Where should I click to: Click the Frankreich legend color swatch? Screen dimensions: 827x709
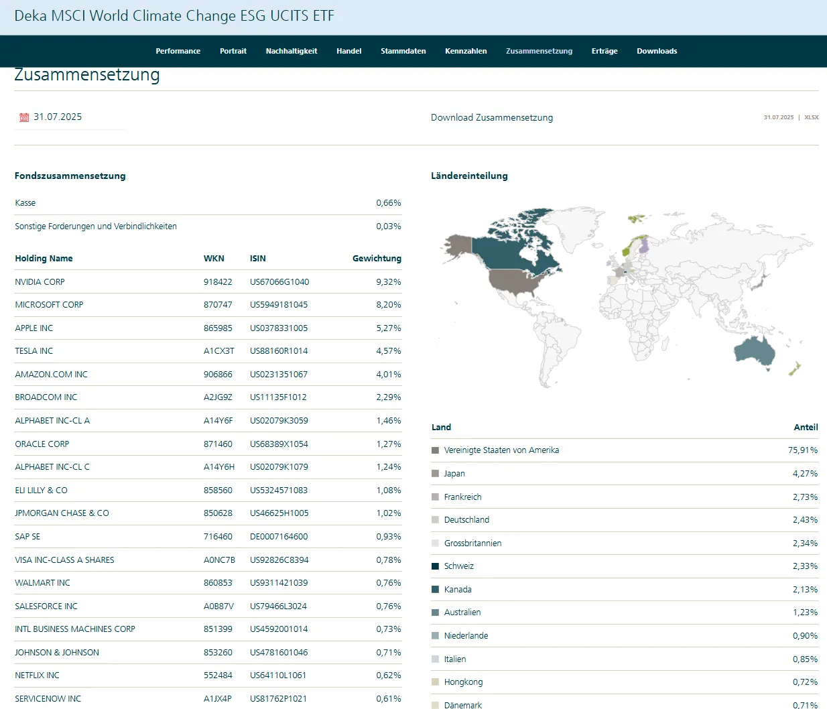[x=436, y=497]
